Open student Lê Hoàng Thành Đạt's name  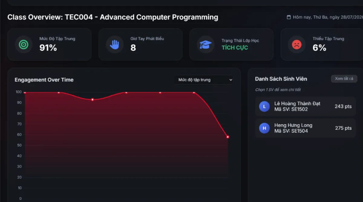click(297, 103)
